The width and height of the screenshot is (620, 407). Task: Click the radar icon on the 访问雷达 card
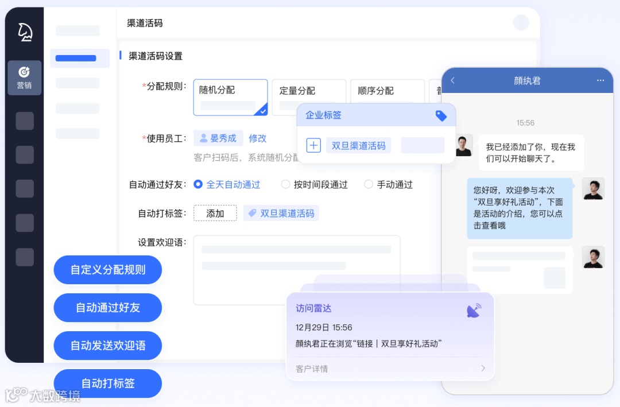click(x=473, y=308)
